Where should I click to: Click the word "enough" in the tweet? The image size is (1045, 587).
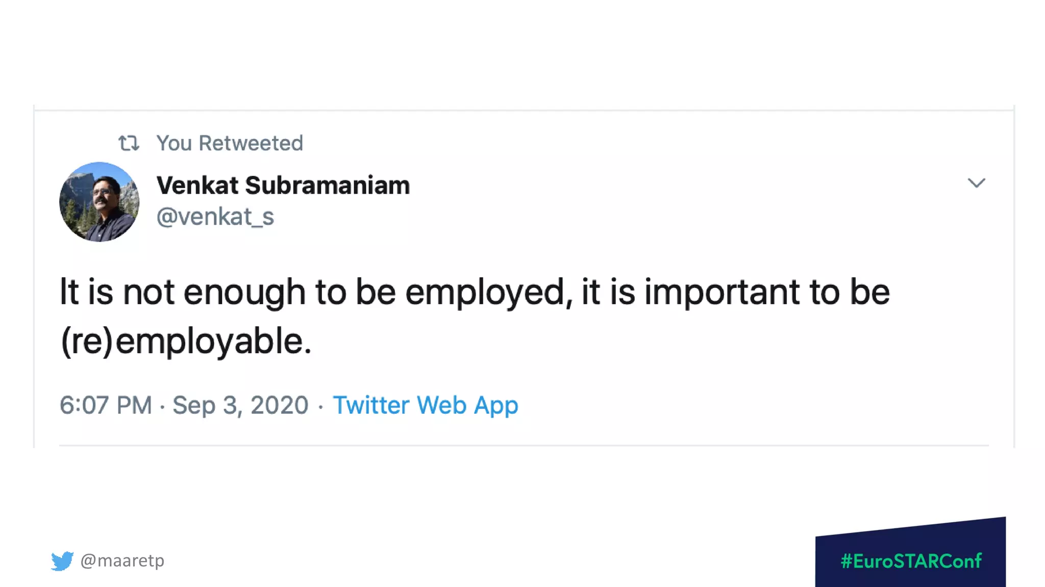[x=244, y=292]
